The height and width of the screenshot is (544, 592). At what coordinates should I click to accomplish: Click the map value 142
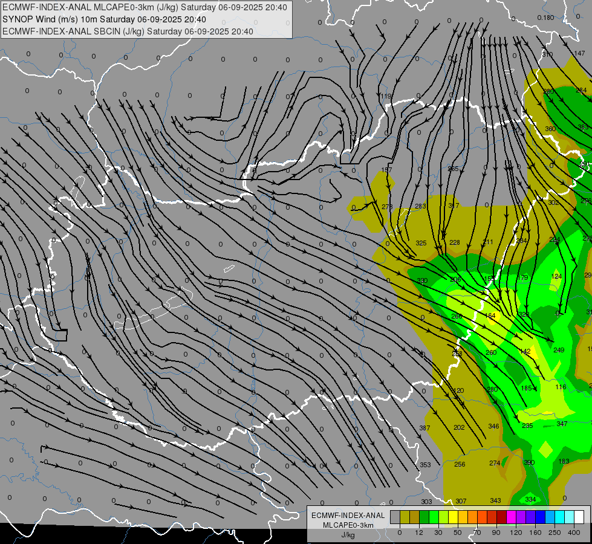525,351
